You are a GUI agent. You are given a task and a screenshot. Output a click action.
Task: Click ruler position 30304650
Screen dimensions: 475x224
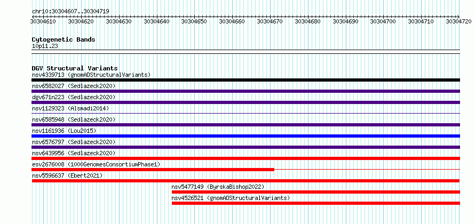tap(194, 21)
